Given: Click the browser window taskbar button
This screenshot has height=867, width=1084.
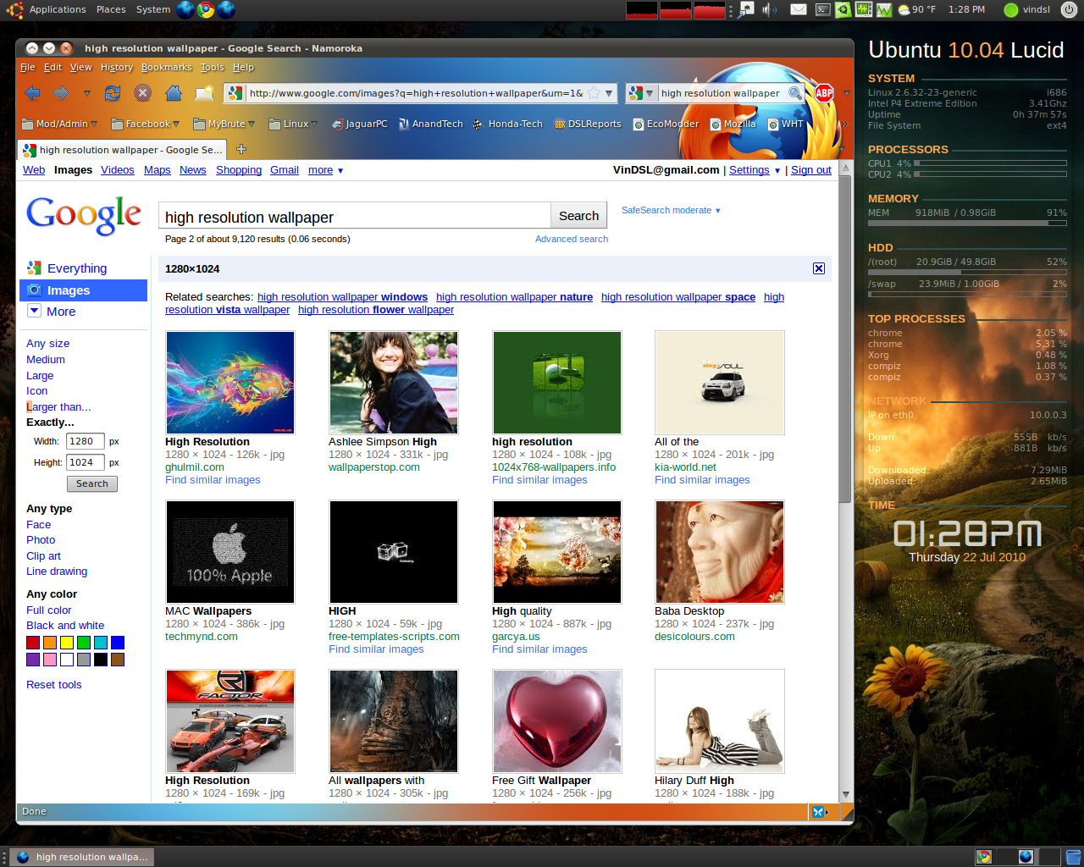Looking at the screenshot, I should point(82,857).
